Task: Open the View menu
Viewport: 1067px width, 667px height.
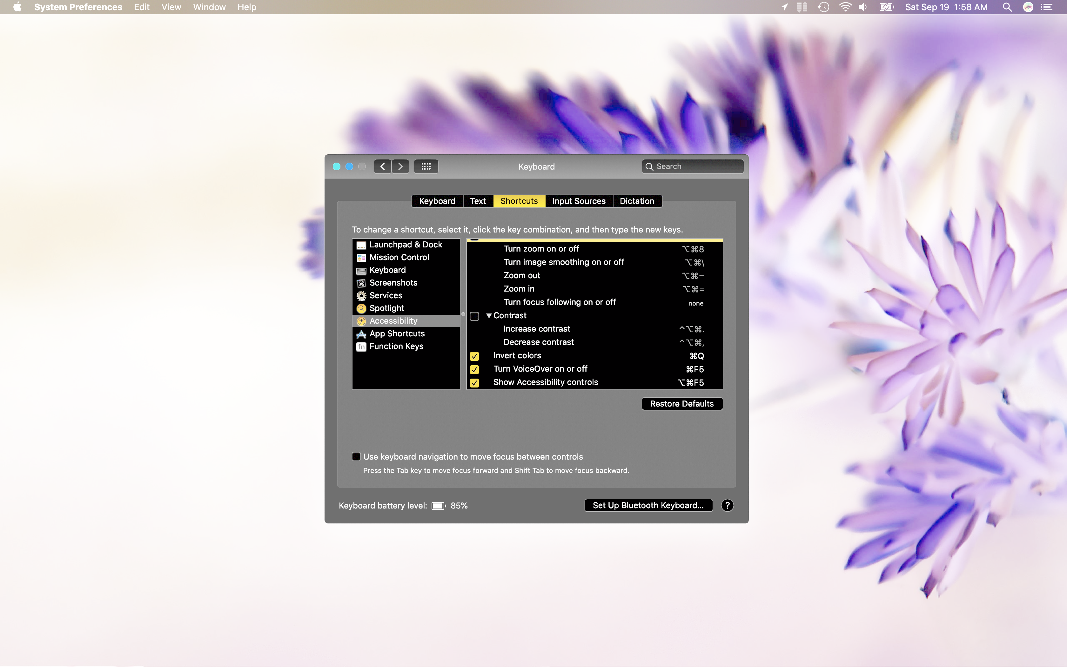Action: point(171,7)
